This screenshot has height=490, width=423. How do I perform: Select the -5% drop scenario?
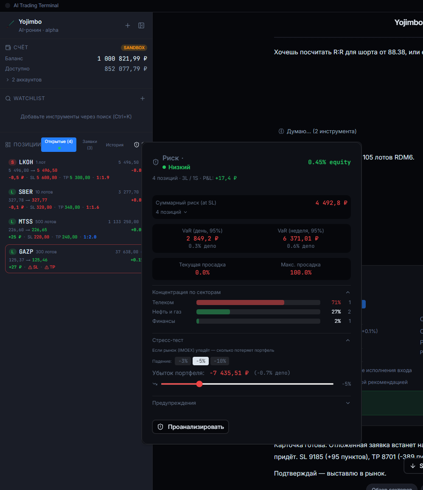201,361
